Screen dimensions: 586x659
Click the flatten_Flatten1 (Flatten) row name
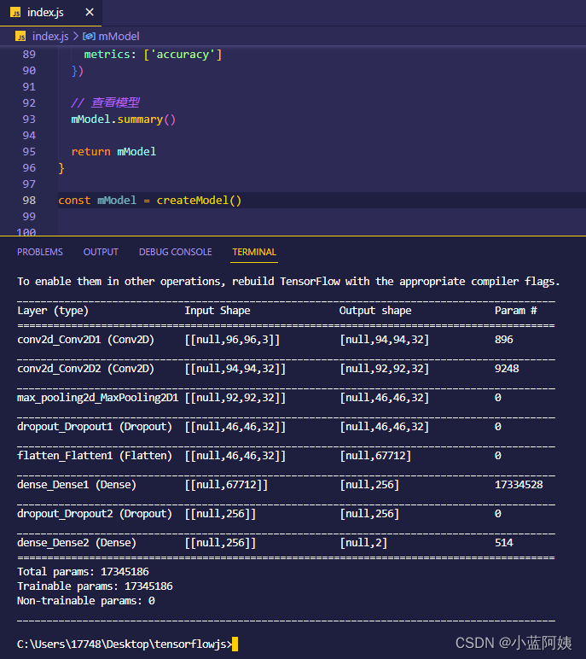95,456
